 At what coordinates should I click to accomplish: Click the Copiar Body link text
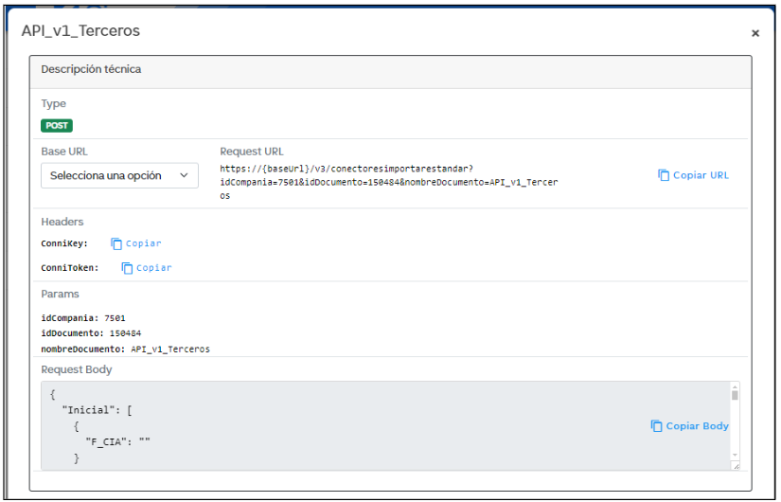pyautogui.click(x=697, y=426)
